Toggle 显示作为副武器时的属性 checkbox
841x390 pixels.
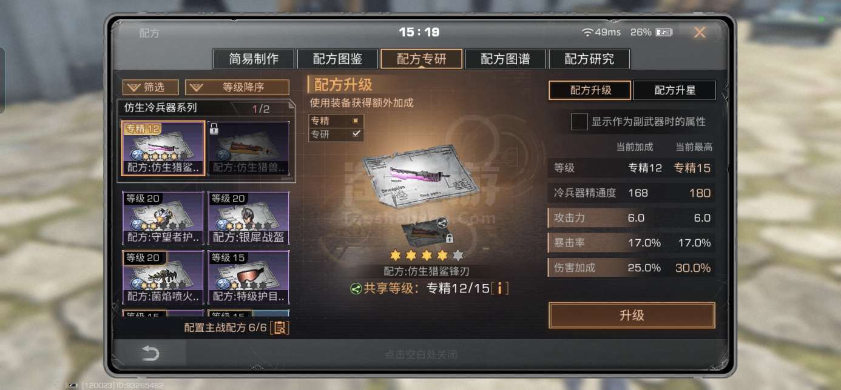point(579,121)
